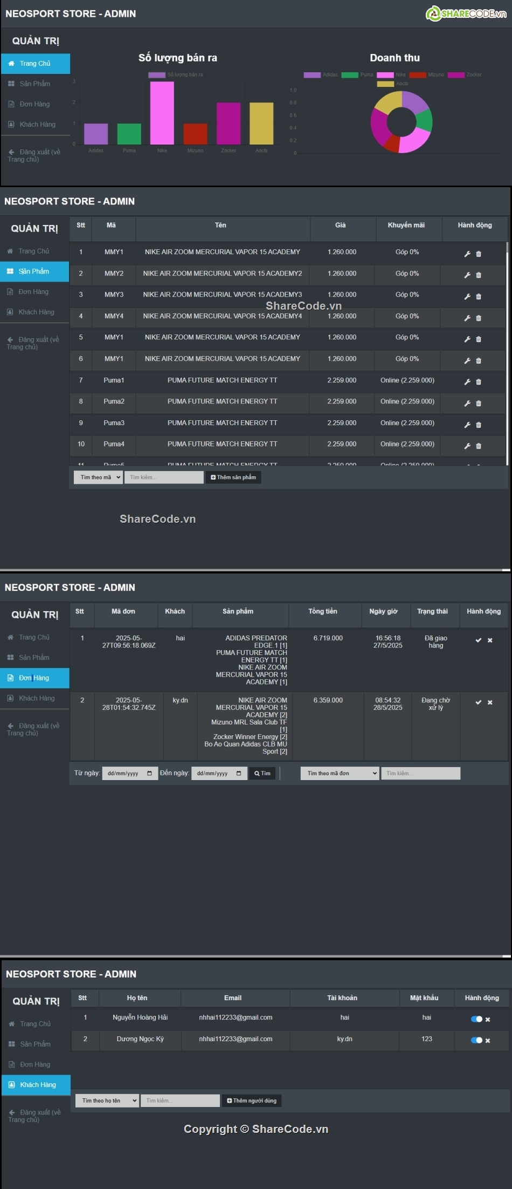Image resolution: width=512 pixels, height=1189 pixels.
Task: Open the 'Tìm theo họ tên' customer search dropdown
Action: 107,1101
